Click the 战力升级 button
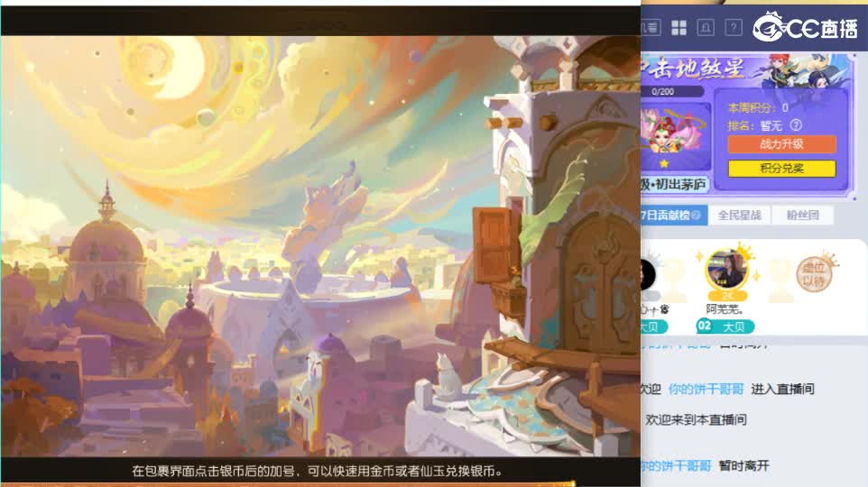Viewport: 868px width, 487px height. (781, 144)
